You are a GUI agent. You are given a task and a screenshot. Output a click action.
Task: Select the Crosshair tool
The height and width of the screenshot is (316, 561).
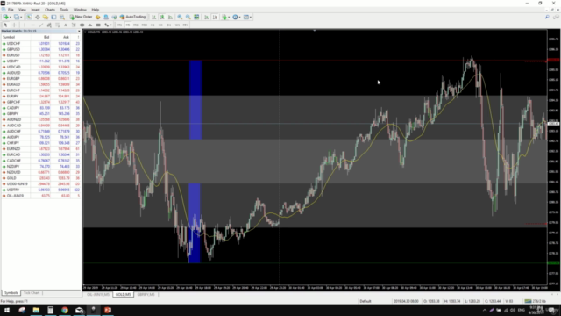click(14, 25)
